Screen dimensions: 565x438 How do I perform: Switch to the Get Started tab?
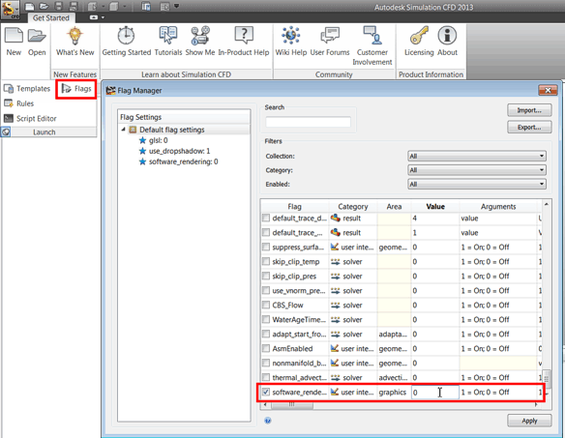click(x=51, y=17)
